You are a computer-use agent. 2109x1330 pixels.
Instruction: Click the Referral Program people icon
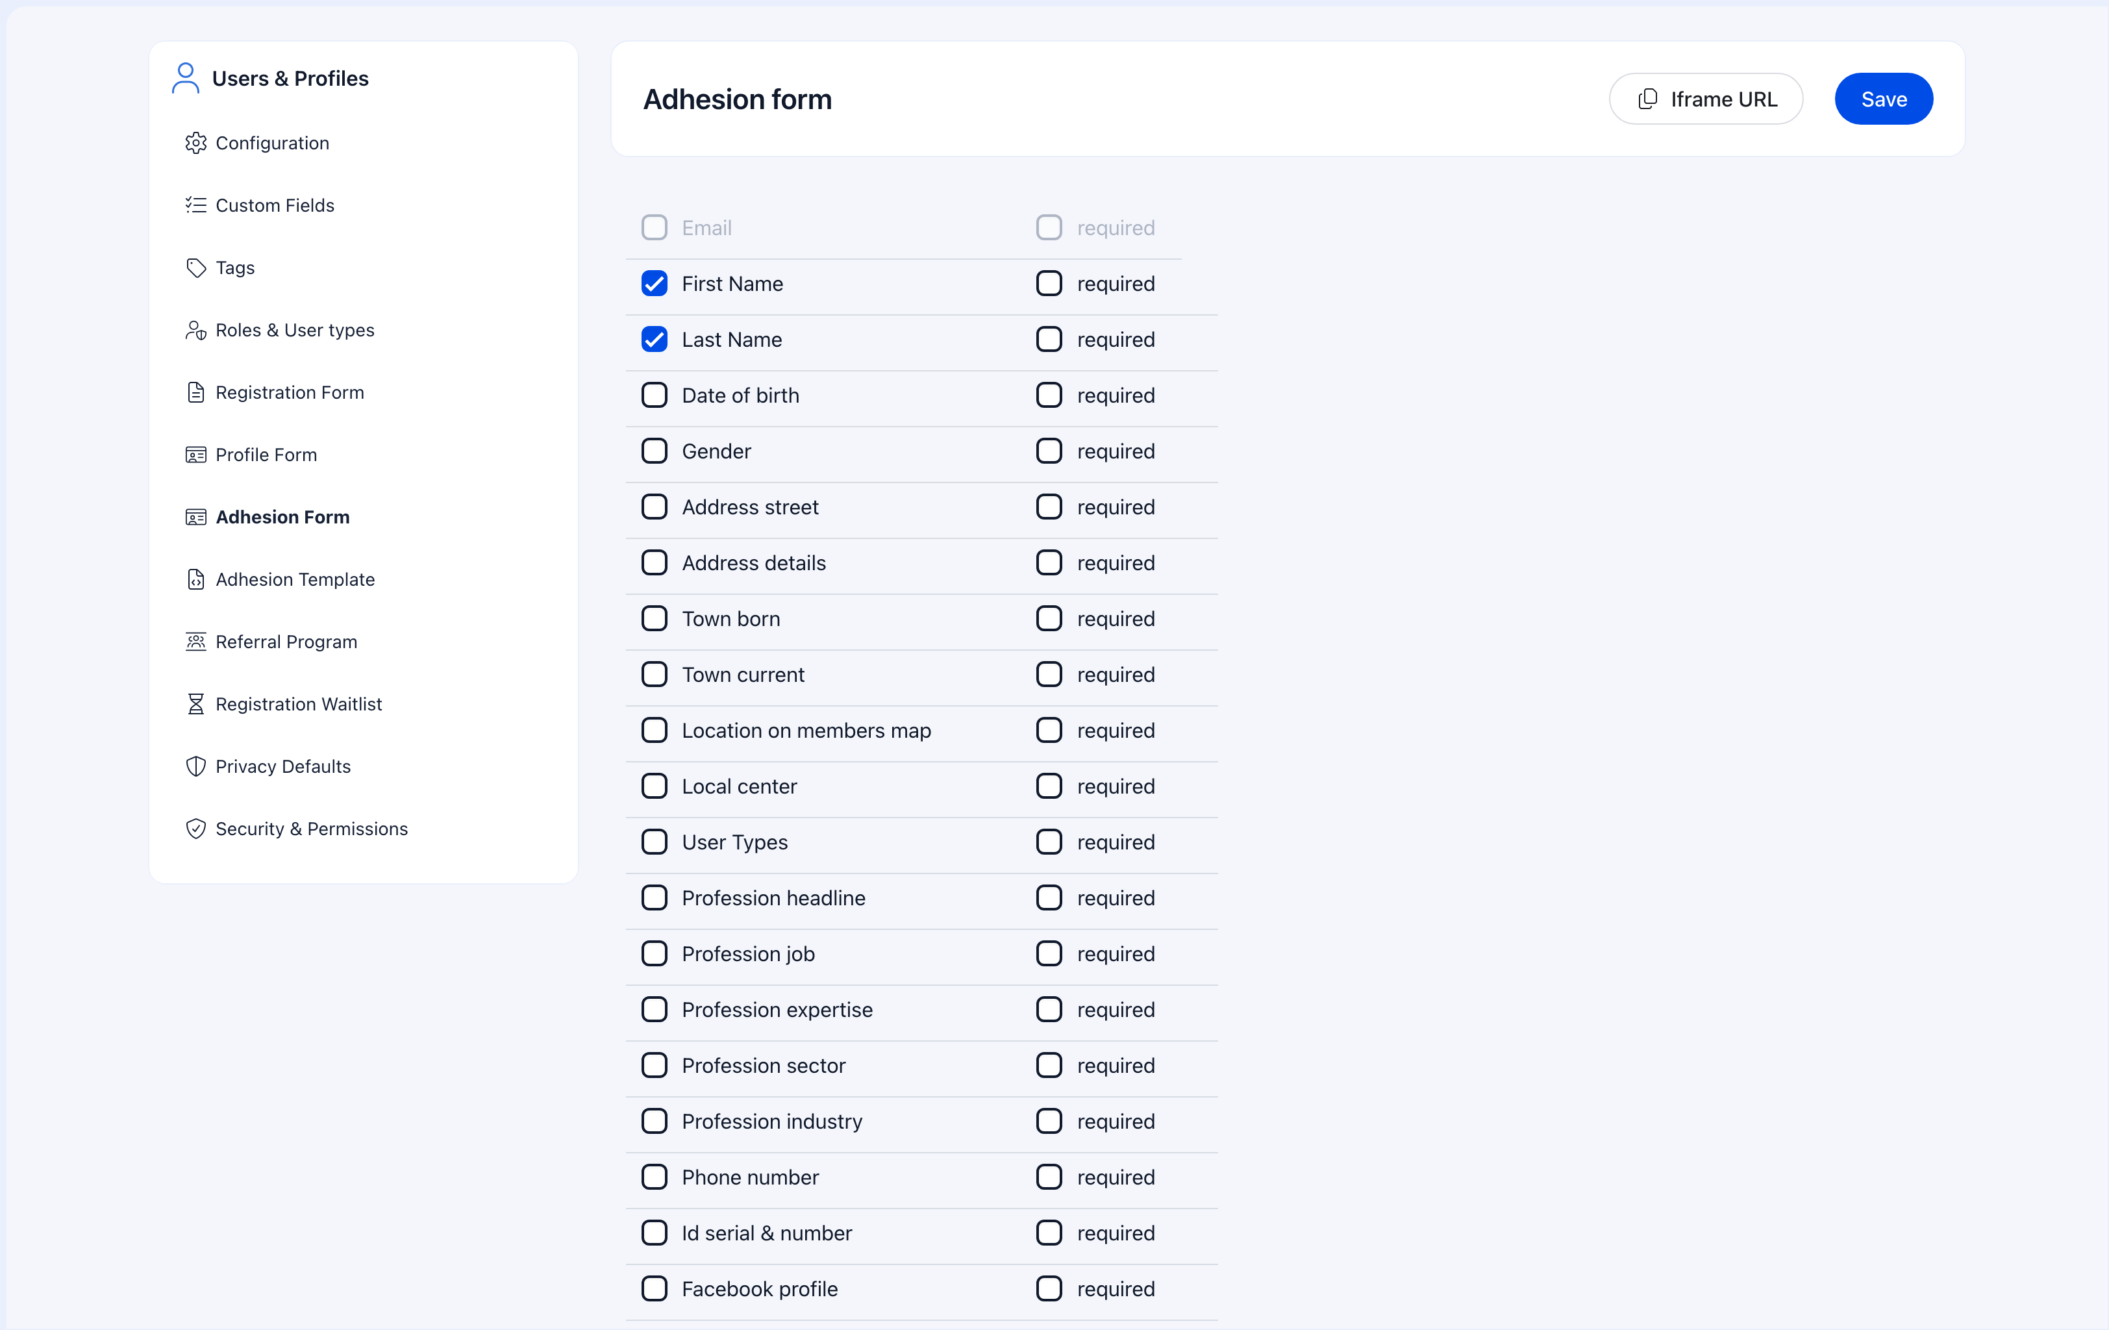[195, 642]
